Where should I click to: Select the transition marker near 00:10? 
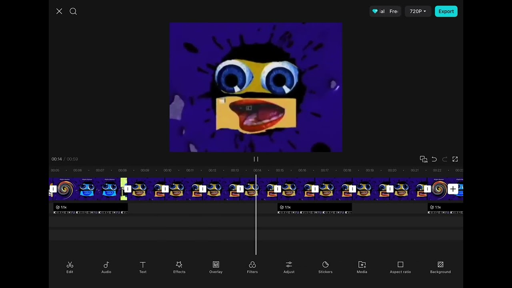[x=165, y=189]
